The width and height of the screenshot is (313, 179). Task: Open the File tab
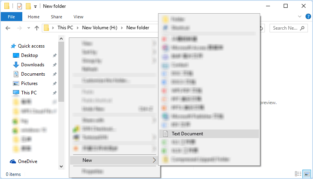11,17
